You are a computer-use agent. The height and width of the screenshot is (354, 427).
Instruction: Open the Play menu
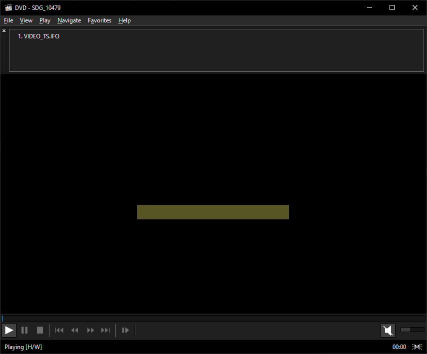click(x=44, y=20)
